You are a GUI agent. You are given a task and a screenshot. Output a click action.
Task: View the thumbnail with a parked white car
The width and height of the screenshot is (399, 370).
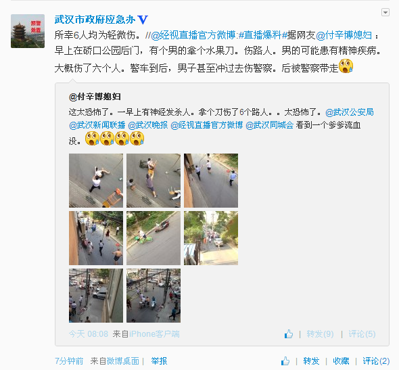click(x=211, y=238)
